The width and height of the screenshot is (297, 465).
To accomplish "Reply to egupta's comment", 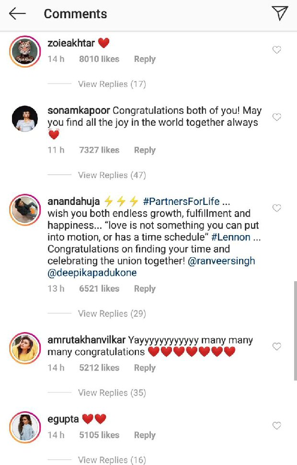I will pos(145,435).
